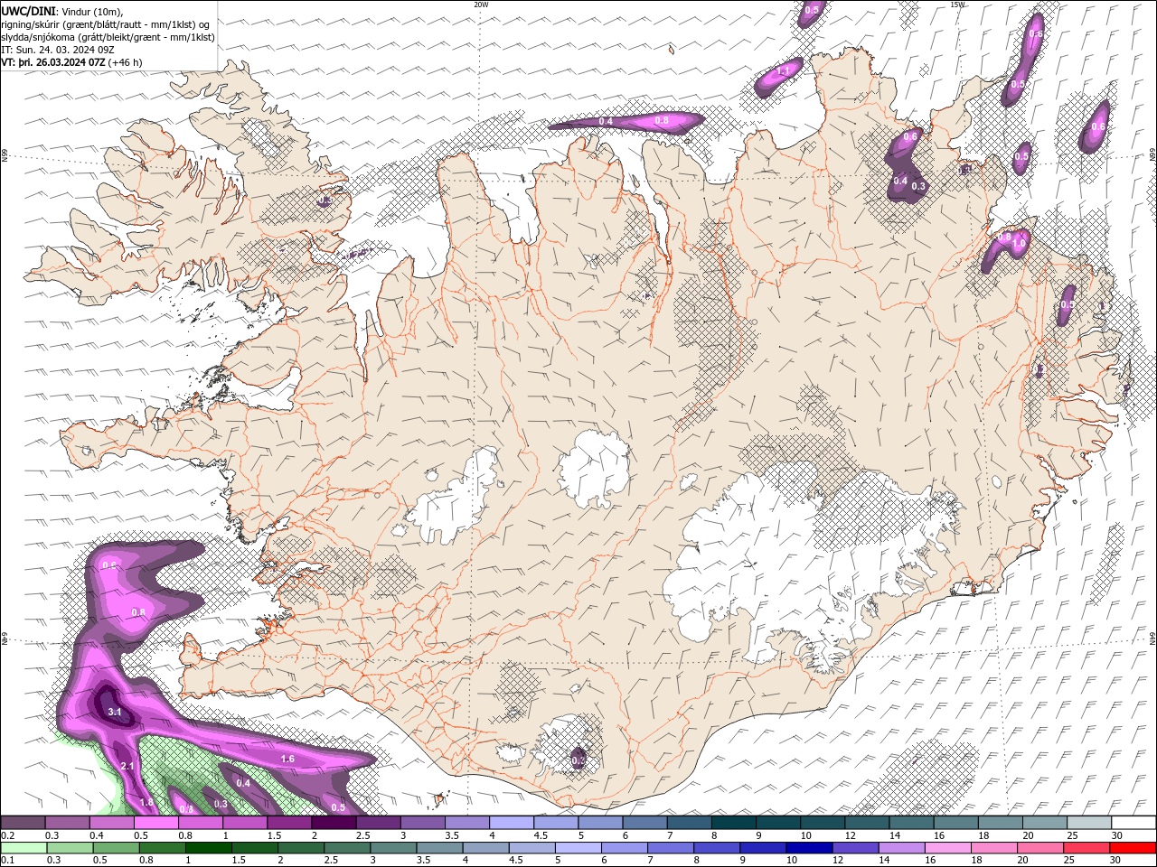
Task: Pick the 14 swatch in the top snow legend
Action: [x=911, y=823]
